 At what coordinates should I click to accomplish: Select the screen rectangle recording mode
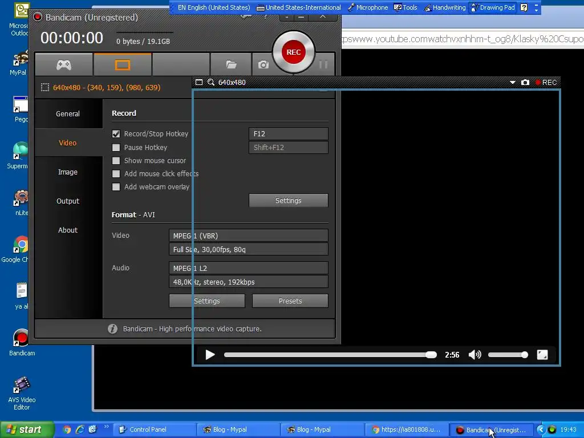[x=123, y=65]
